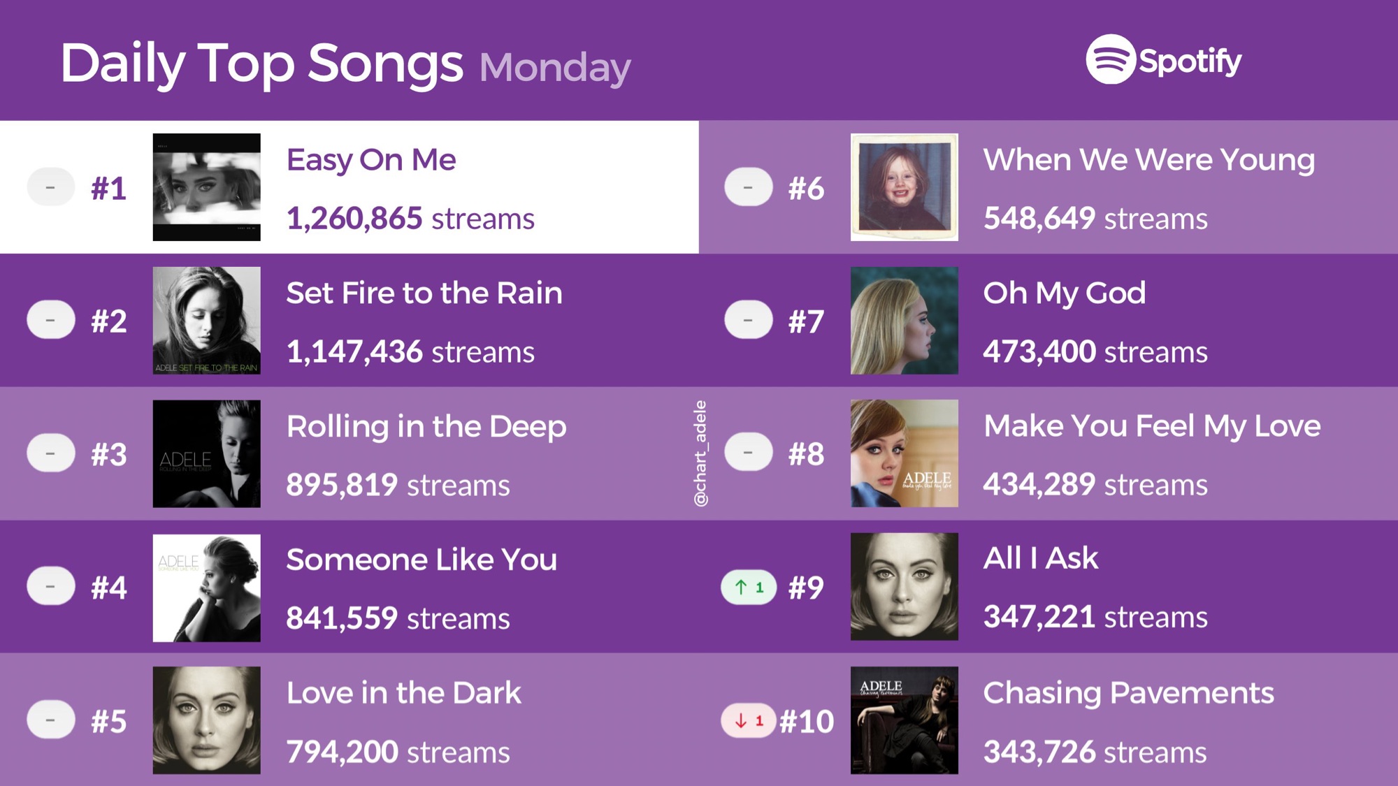This screenshot has width=1398, height=786.
Task: Click the Daily Top Songs heading
Action: pyautogui.click(x=262, y=64)
